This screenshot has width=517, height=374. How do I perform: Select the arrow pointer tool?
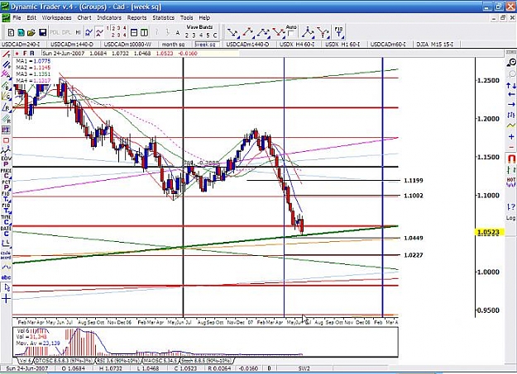[7, 288]
